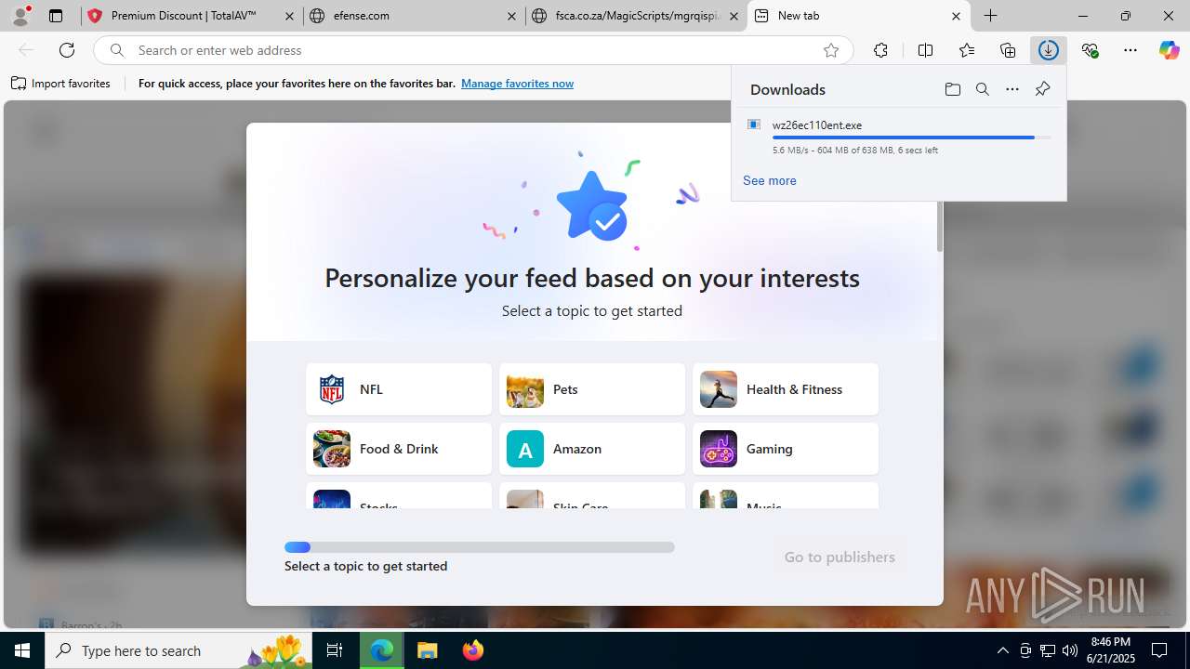Select the Health & Fitness topic
The image size is (1190, 669).
786,389
